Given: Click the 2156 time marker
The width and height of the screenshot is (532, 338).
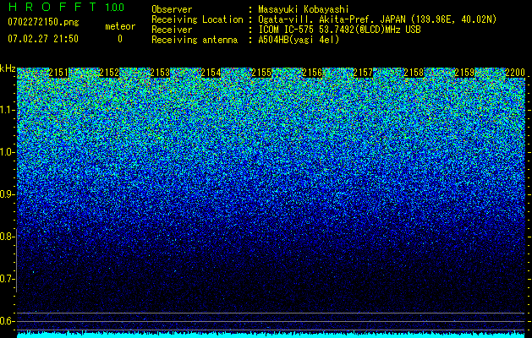Looking at the screenshot, I should coord(312,73).
